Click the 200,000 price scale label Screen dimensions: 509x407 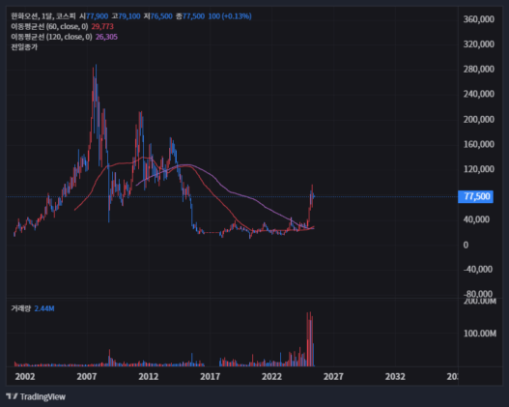point(479,119)
